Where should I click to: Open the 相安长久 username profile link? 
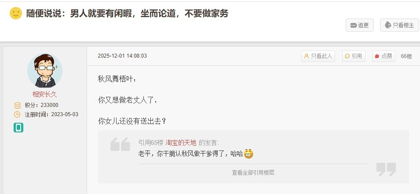45,94
